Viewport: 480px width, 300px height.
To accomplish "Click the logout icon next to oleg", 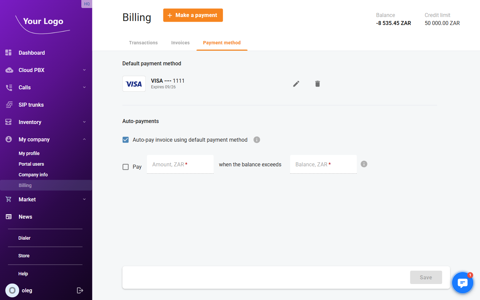I will [x=80, y=290].
